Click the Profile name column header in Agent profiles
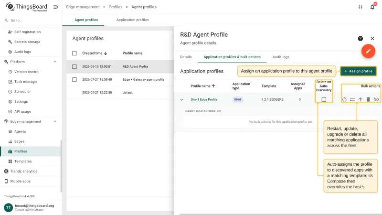The image size is (382, 215). 132,53
